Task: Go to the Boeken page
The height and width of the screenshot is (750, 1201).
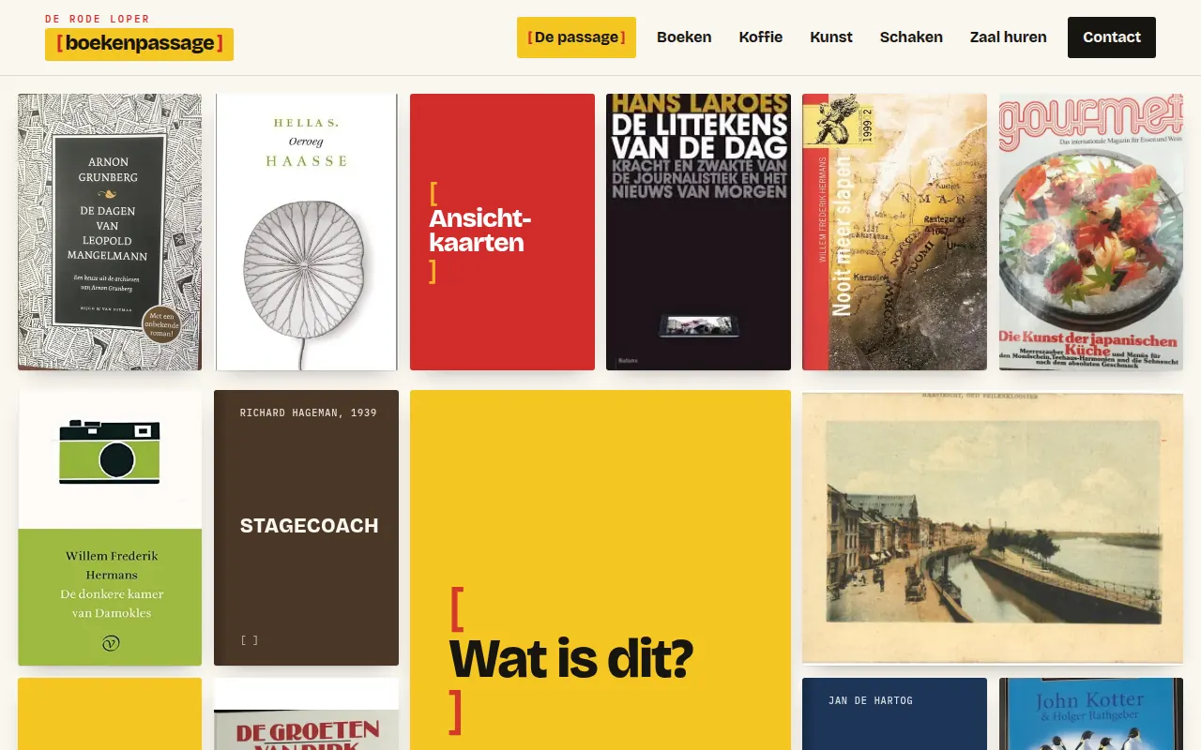Action: click(684, 37)
